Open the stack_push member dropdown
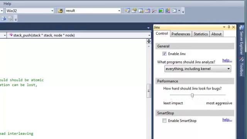 [79, 35]
